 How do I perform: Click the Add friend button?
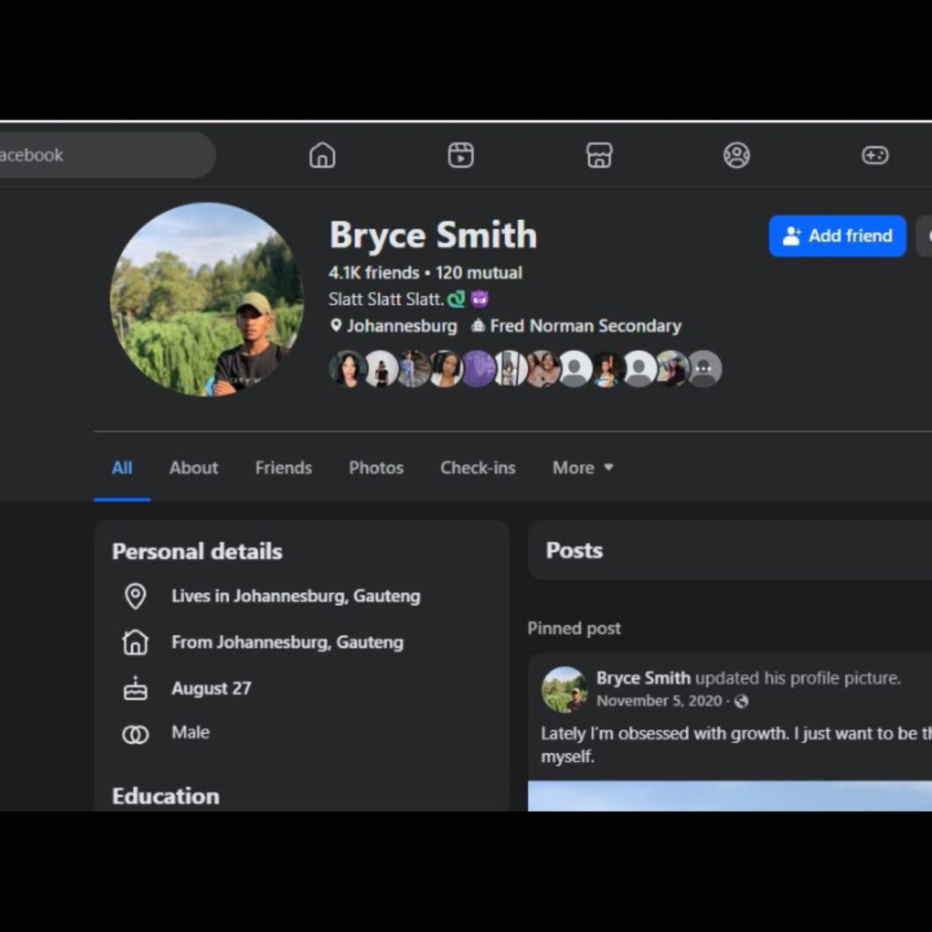(x=837, y=235)
